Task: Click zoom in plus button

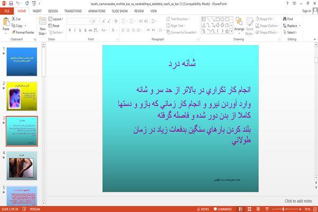Action: point(300,209)
